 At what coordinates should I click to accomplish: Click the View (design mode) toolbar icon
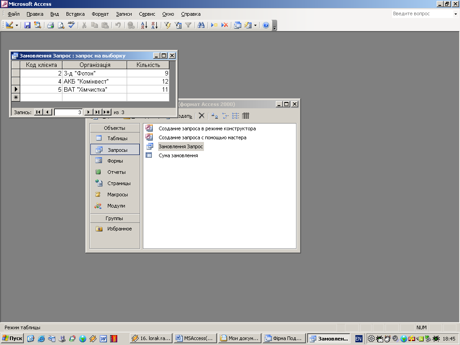9,25
